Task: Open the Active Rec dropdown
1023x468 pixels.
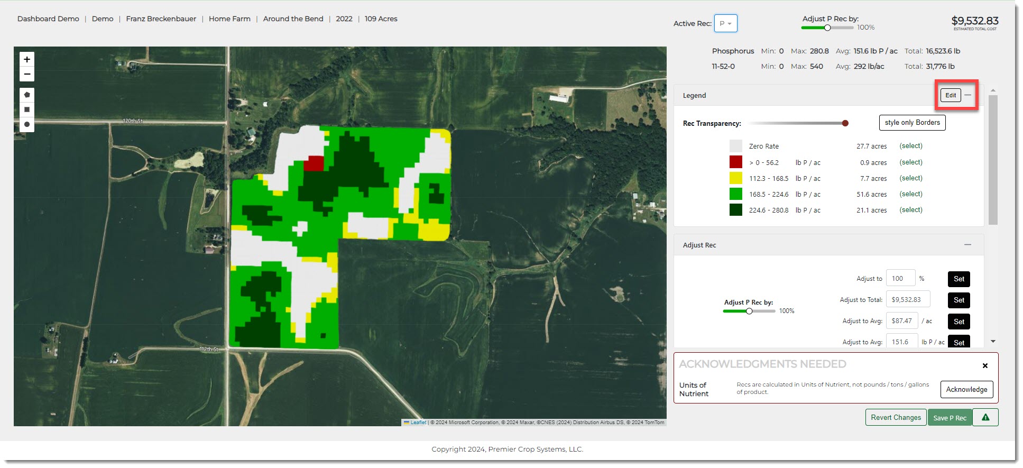Action: pos(725,24)
